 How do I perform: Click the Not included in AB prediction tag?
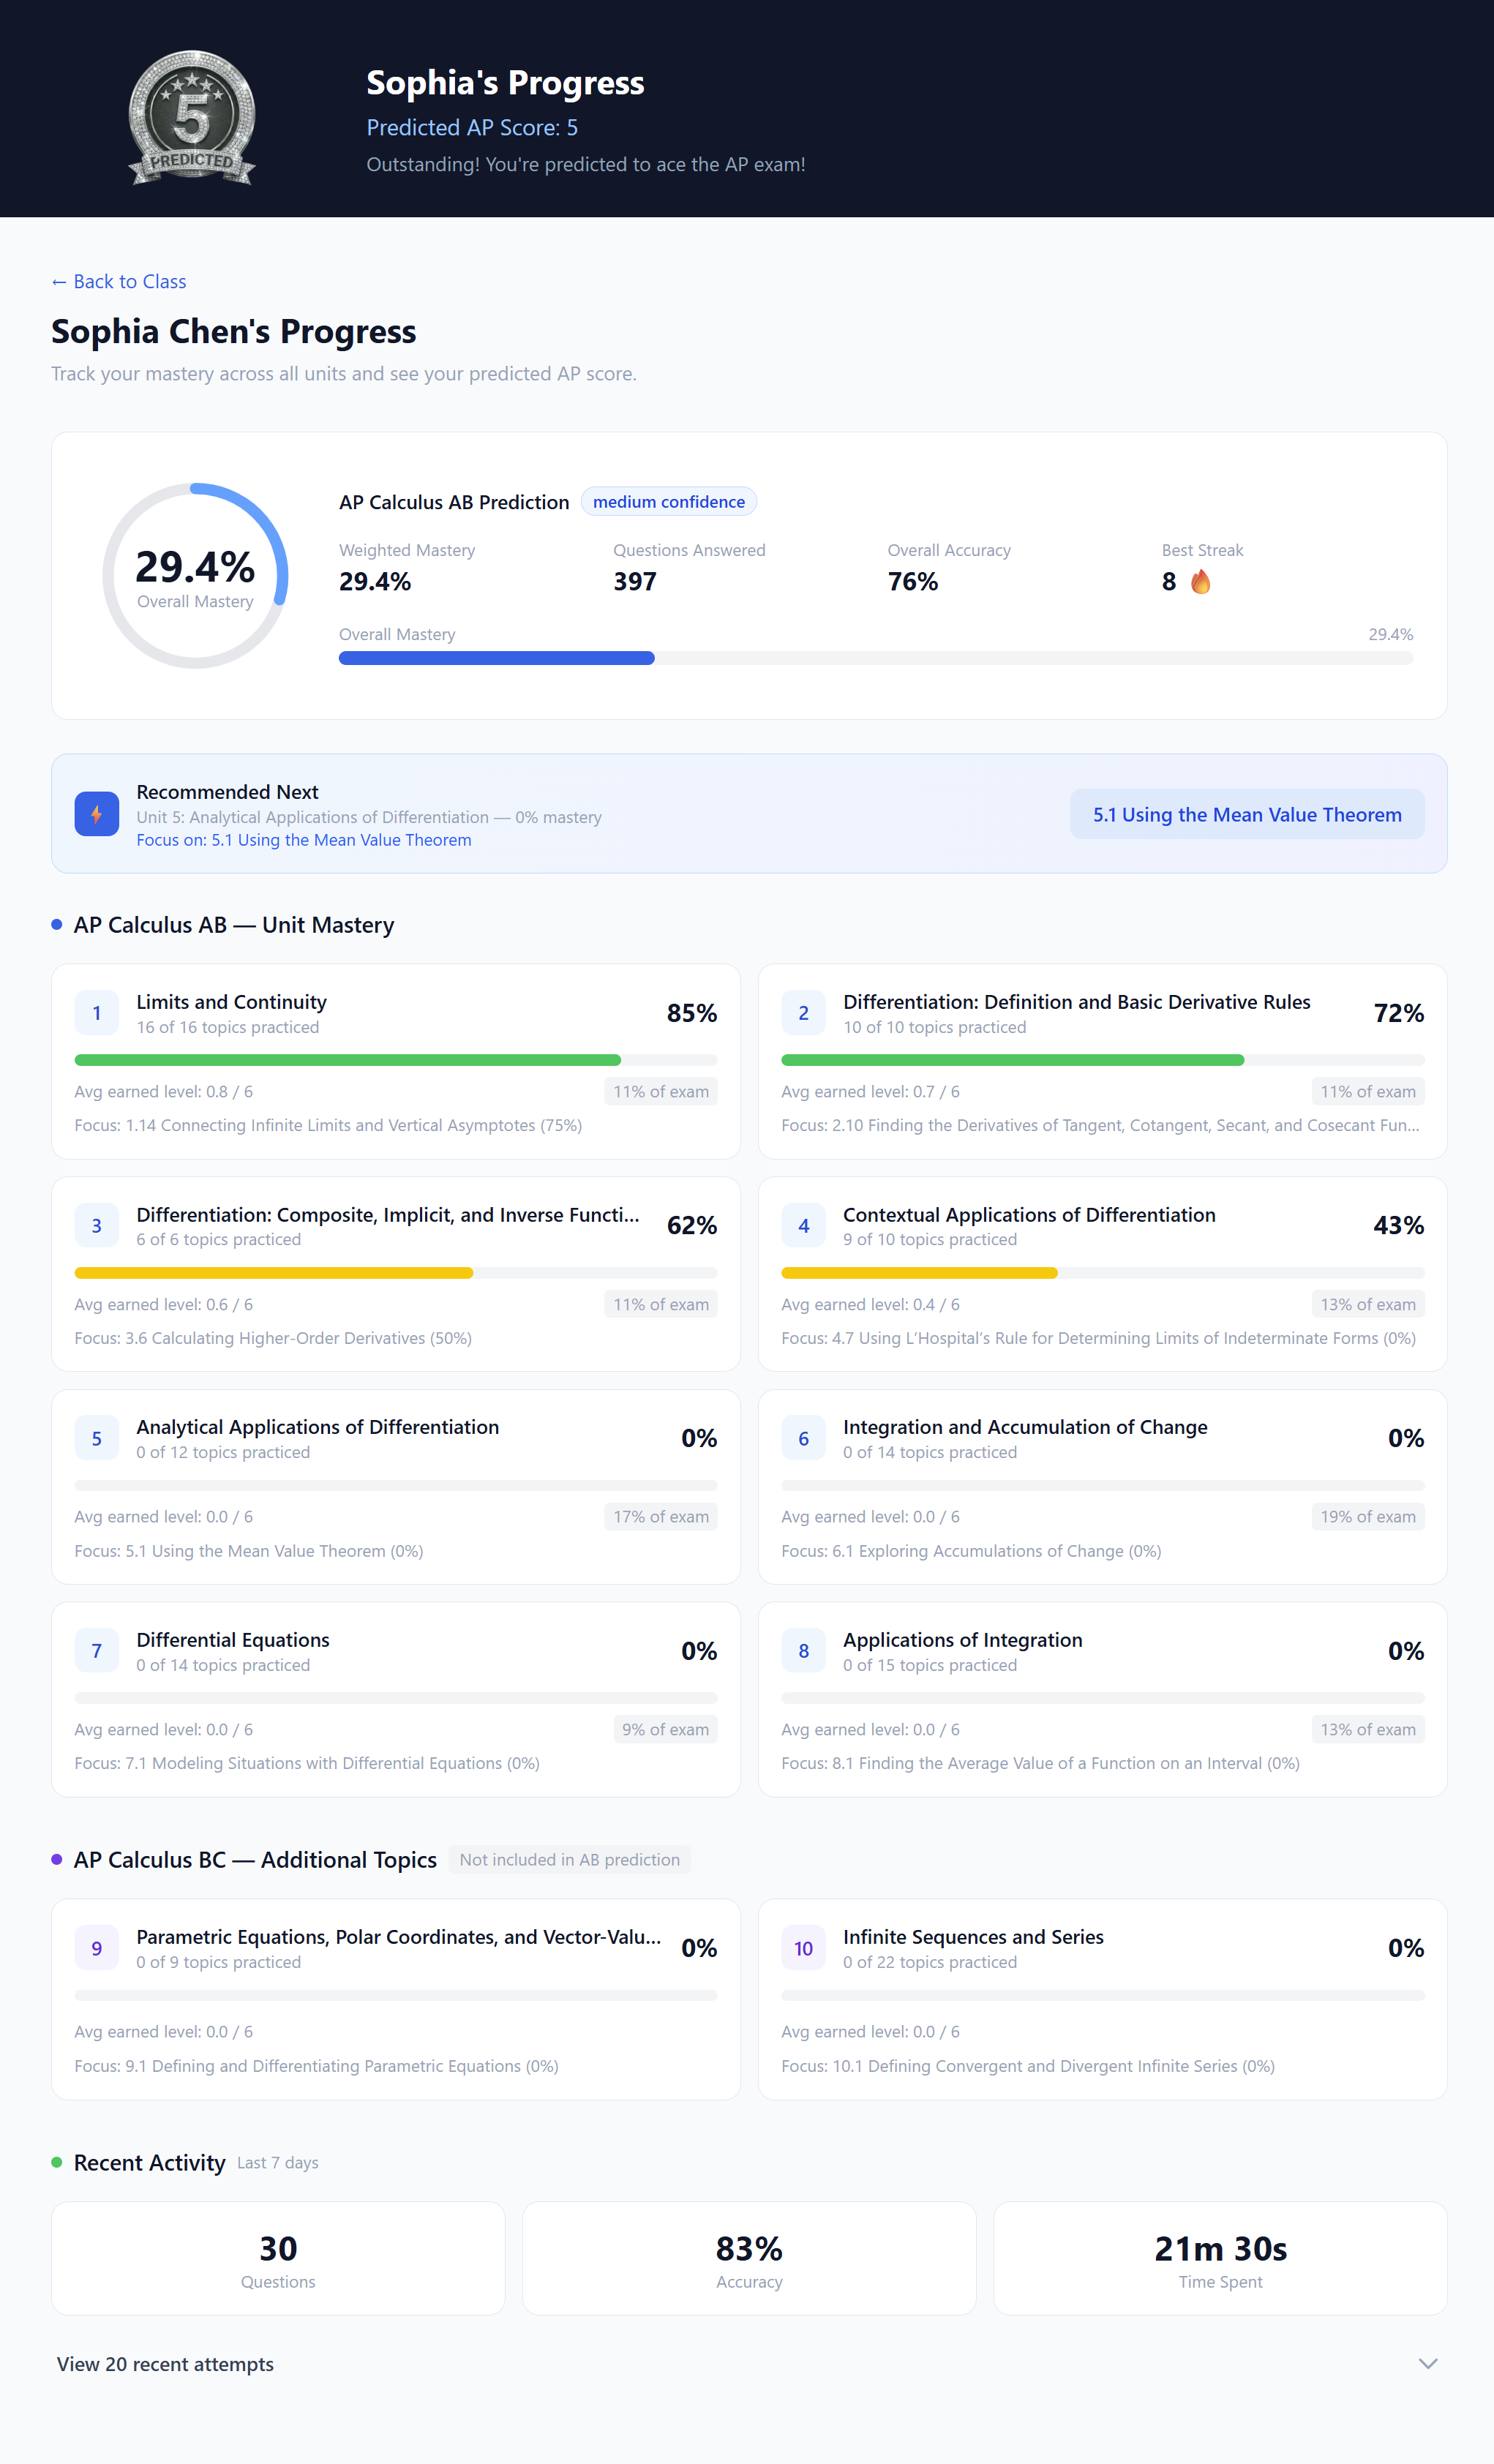pos(569,1859)
